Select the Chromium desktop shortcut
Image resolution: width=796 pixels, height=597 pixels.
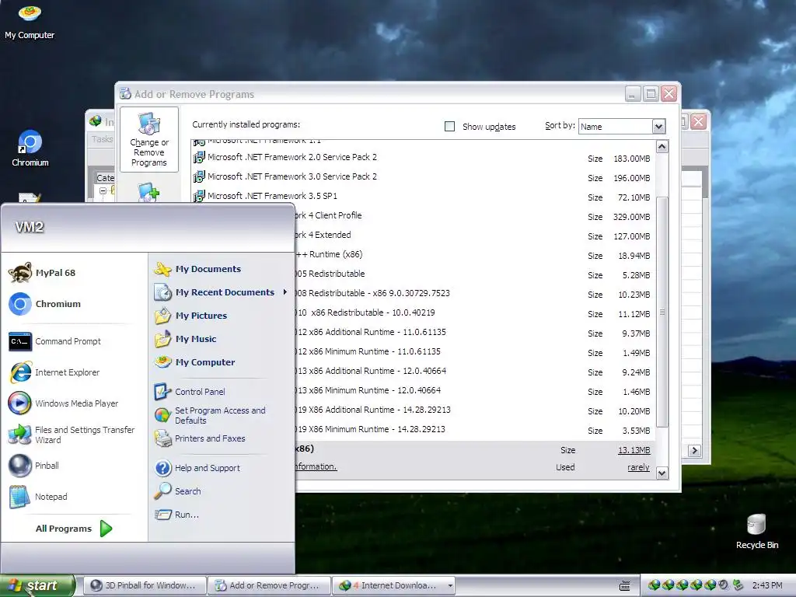[30, 148]
